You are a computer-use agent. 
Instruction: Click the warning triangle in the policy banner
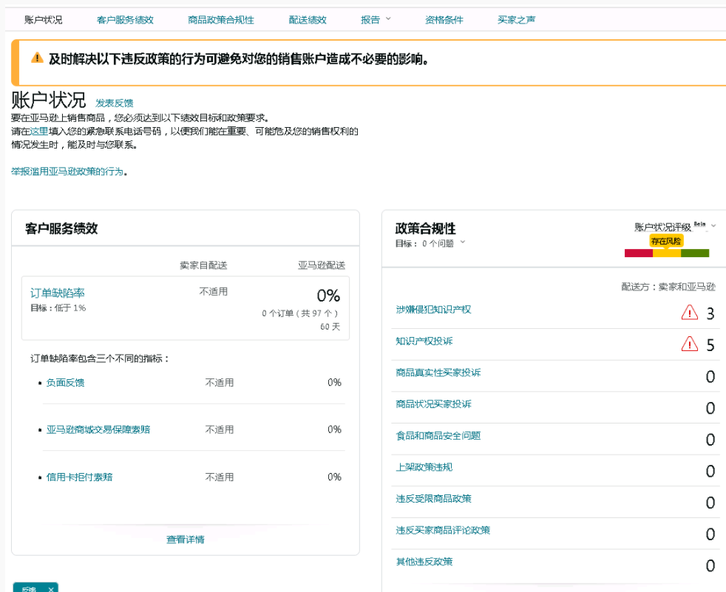(x=37, y=58)
